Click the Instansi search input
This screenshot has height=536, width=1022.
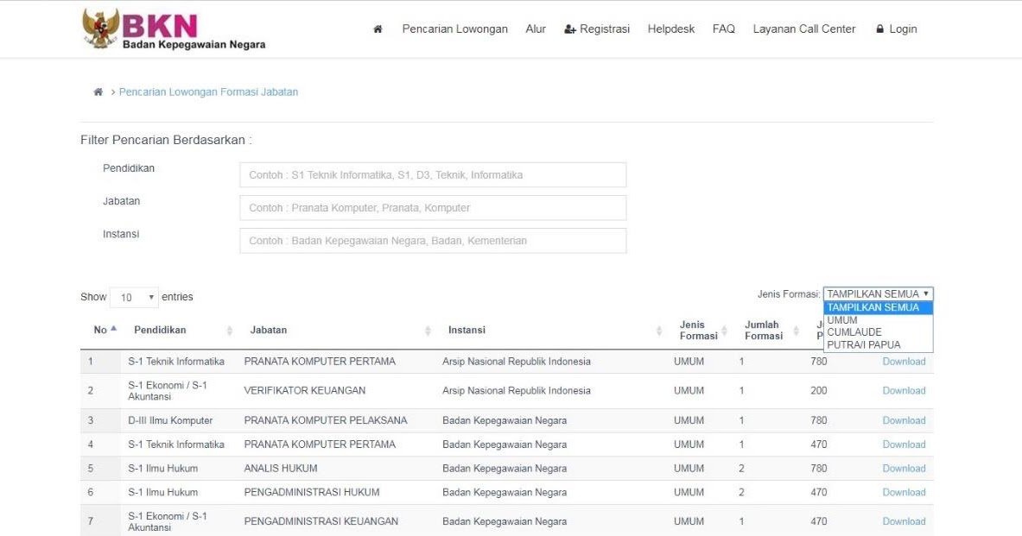point(433,241)
